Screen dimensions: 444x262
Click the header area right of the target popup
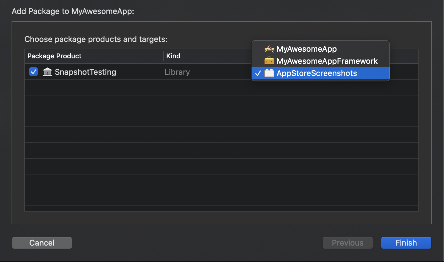tap(404, 56)
